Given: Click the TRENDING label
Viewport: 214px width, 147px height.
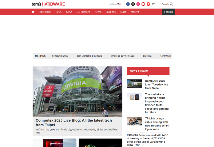Looking at the screenshot, I should point(40,56).
